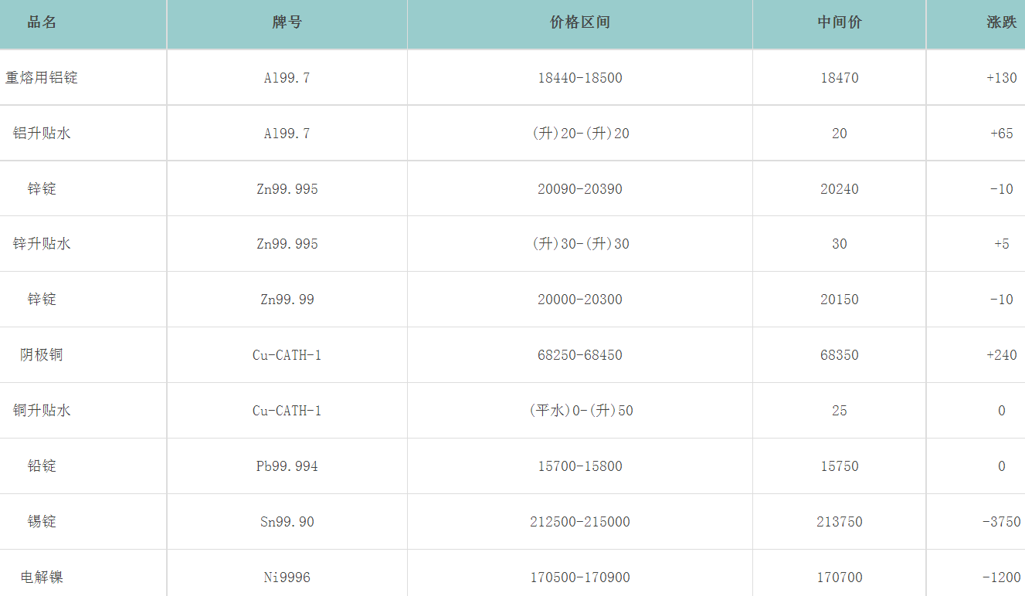Click the 阴极铜 product name

[42, 355]
